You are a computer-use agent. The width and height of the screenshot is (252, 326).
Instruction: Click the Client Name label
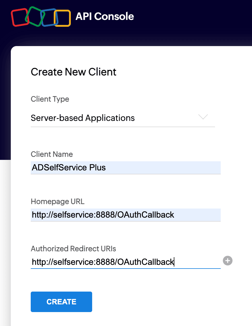click(51, 154)
